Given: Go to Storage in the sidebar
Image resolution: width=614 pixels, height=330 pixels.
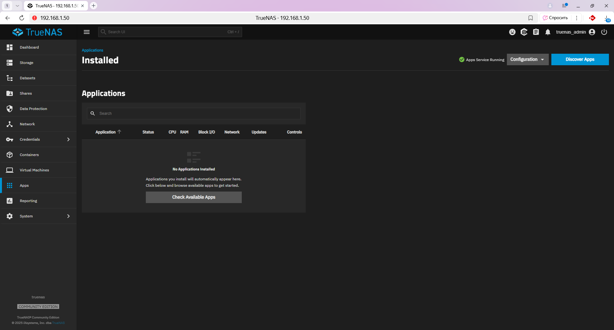Looking at the screenshot, I should click(27, 63).
